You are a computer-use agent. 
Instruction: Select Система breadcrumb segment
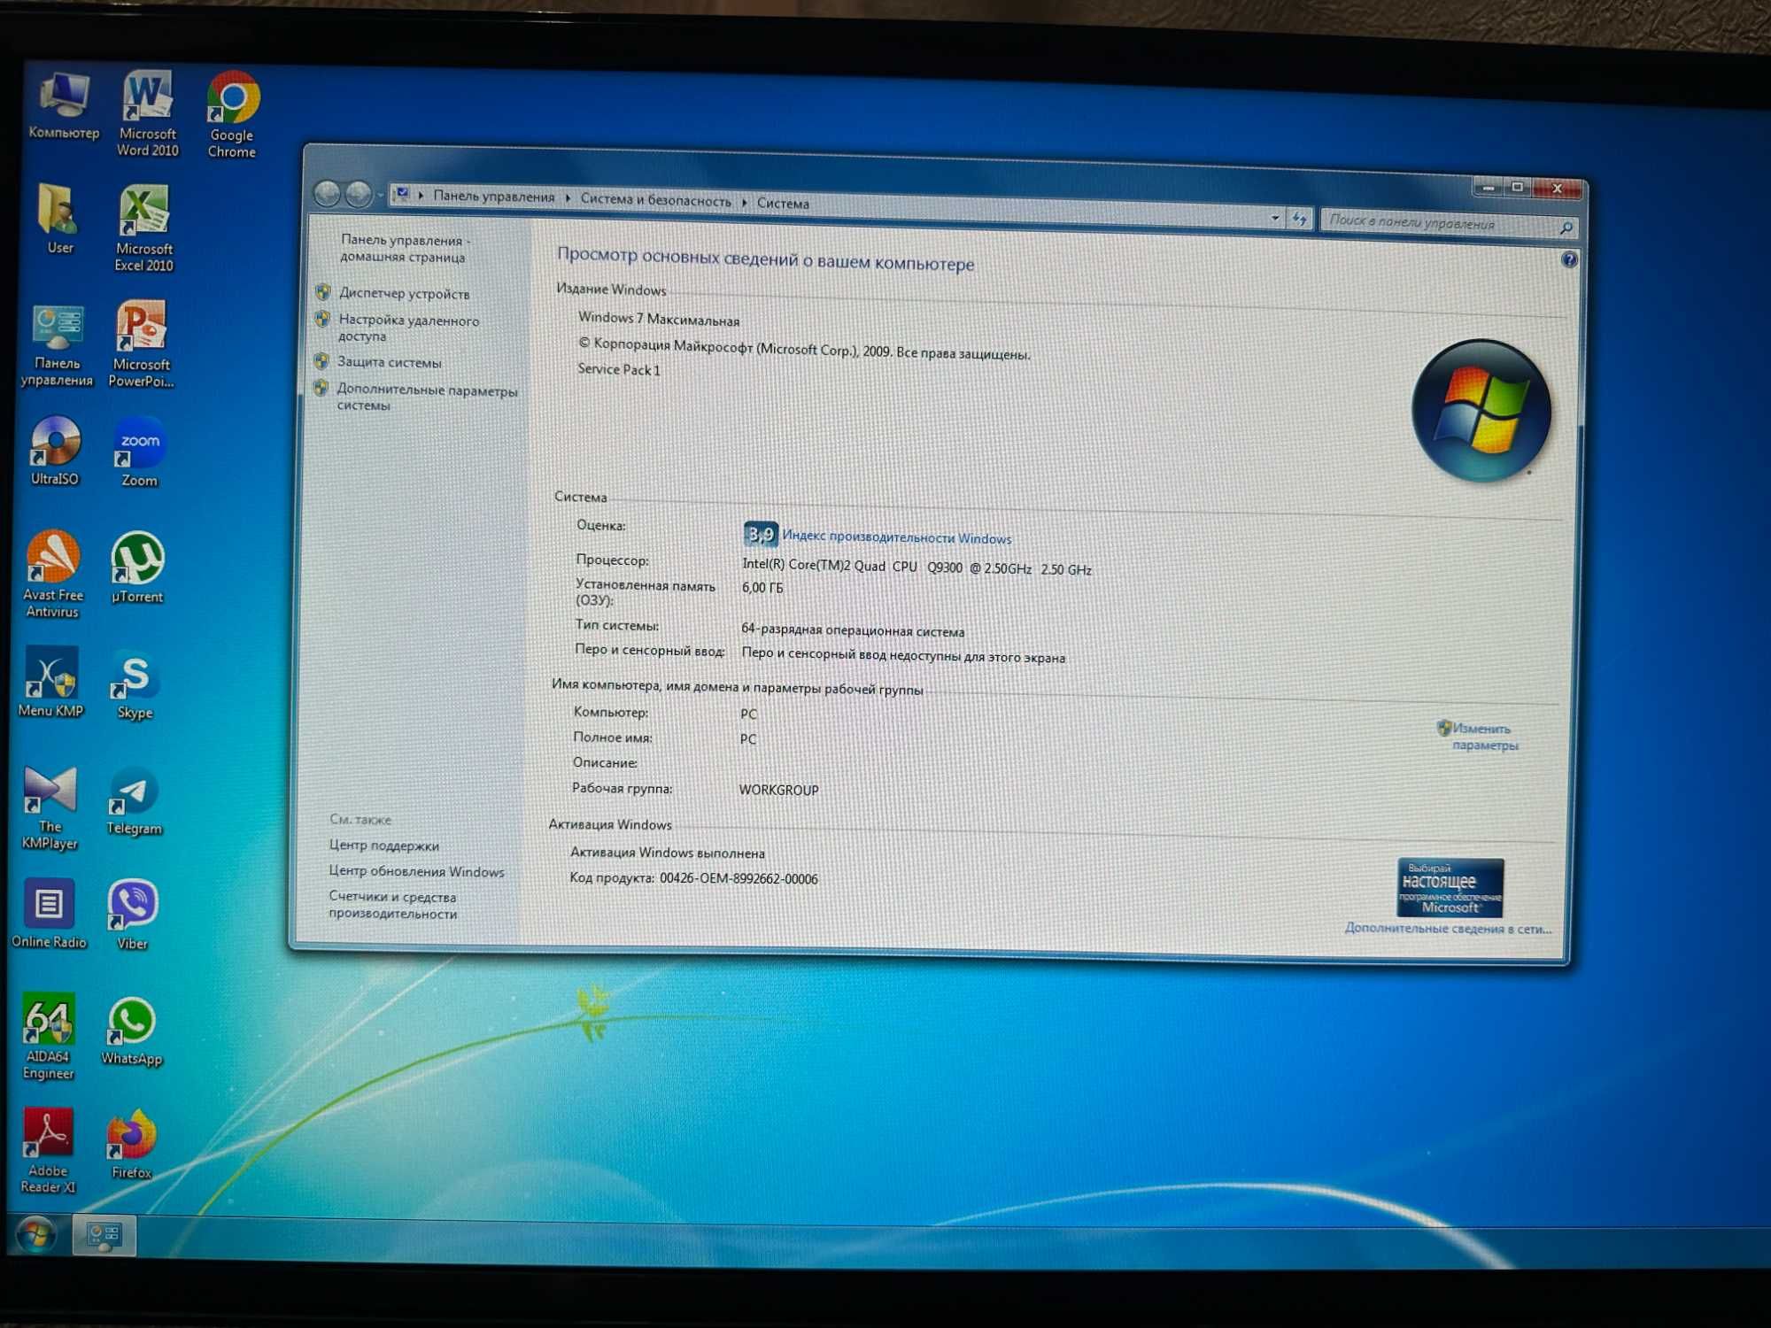tap(783, 204)
